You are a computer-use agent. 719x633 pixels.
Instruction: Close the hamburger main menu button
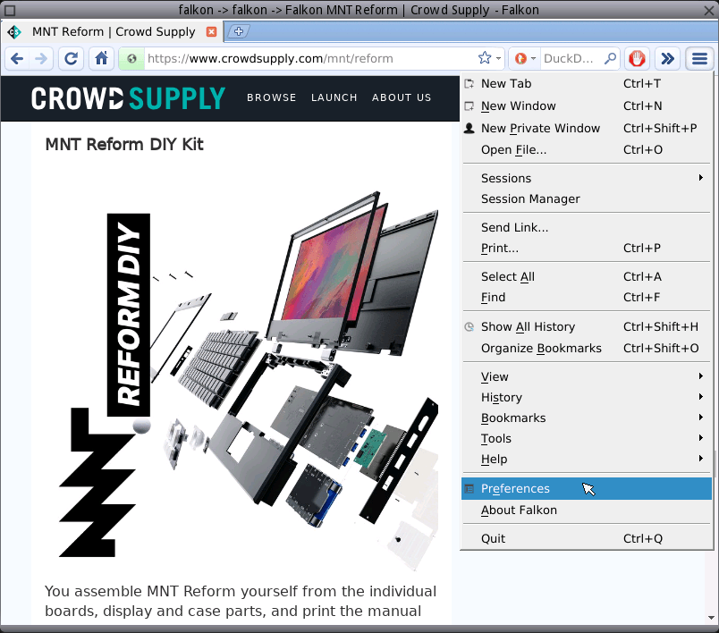click(699, 59)
